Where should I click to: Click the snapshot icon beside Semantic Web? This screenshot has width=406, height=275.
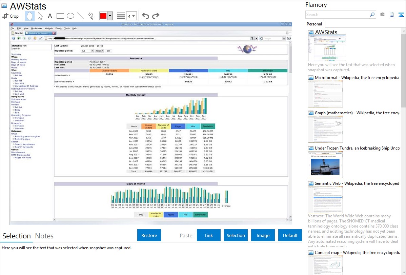(x=311, y=183)
